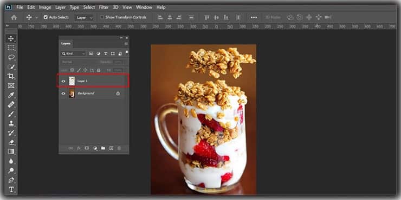Open more align options (three dots)
The width and height of the screenshot is (401, 200).
[254, 17]
